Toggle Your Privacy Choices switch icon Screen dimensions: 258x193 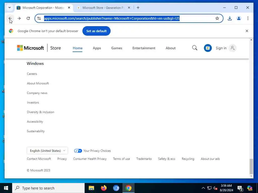pos(78,151)
